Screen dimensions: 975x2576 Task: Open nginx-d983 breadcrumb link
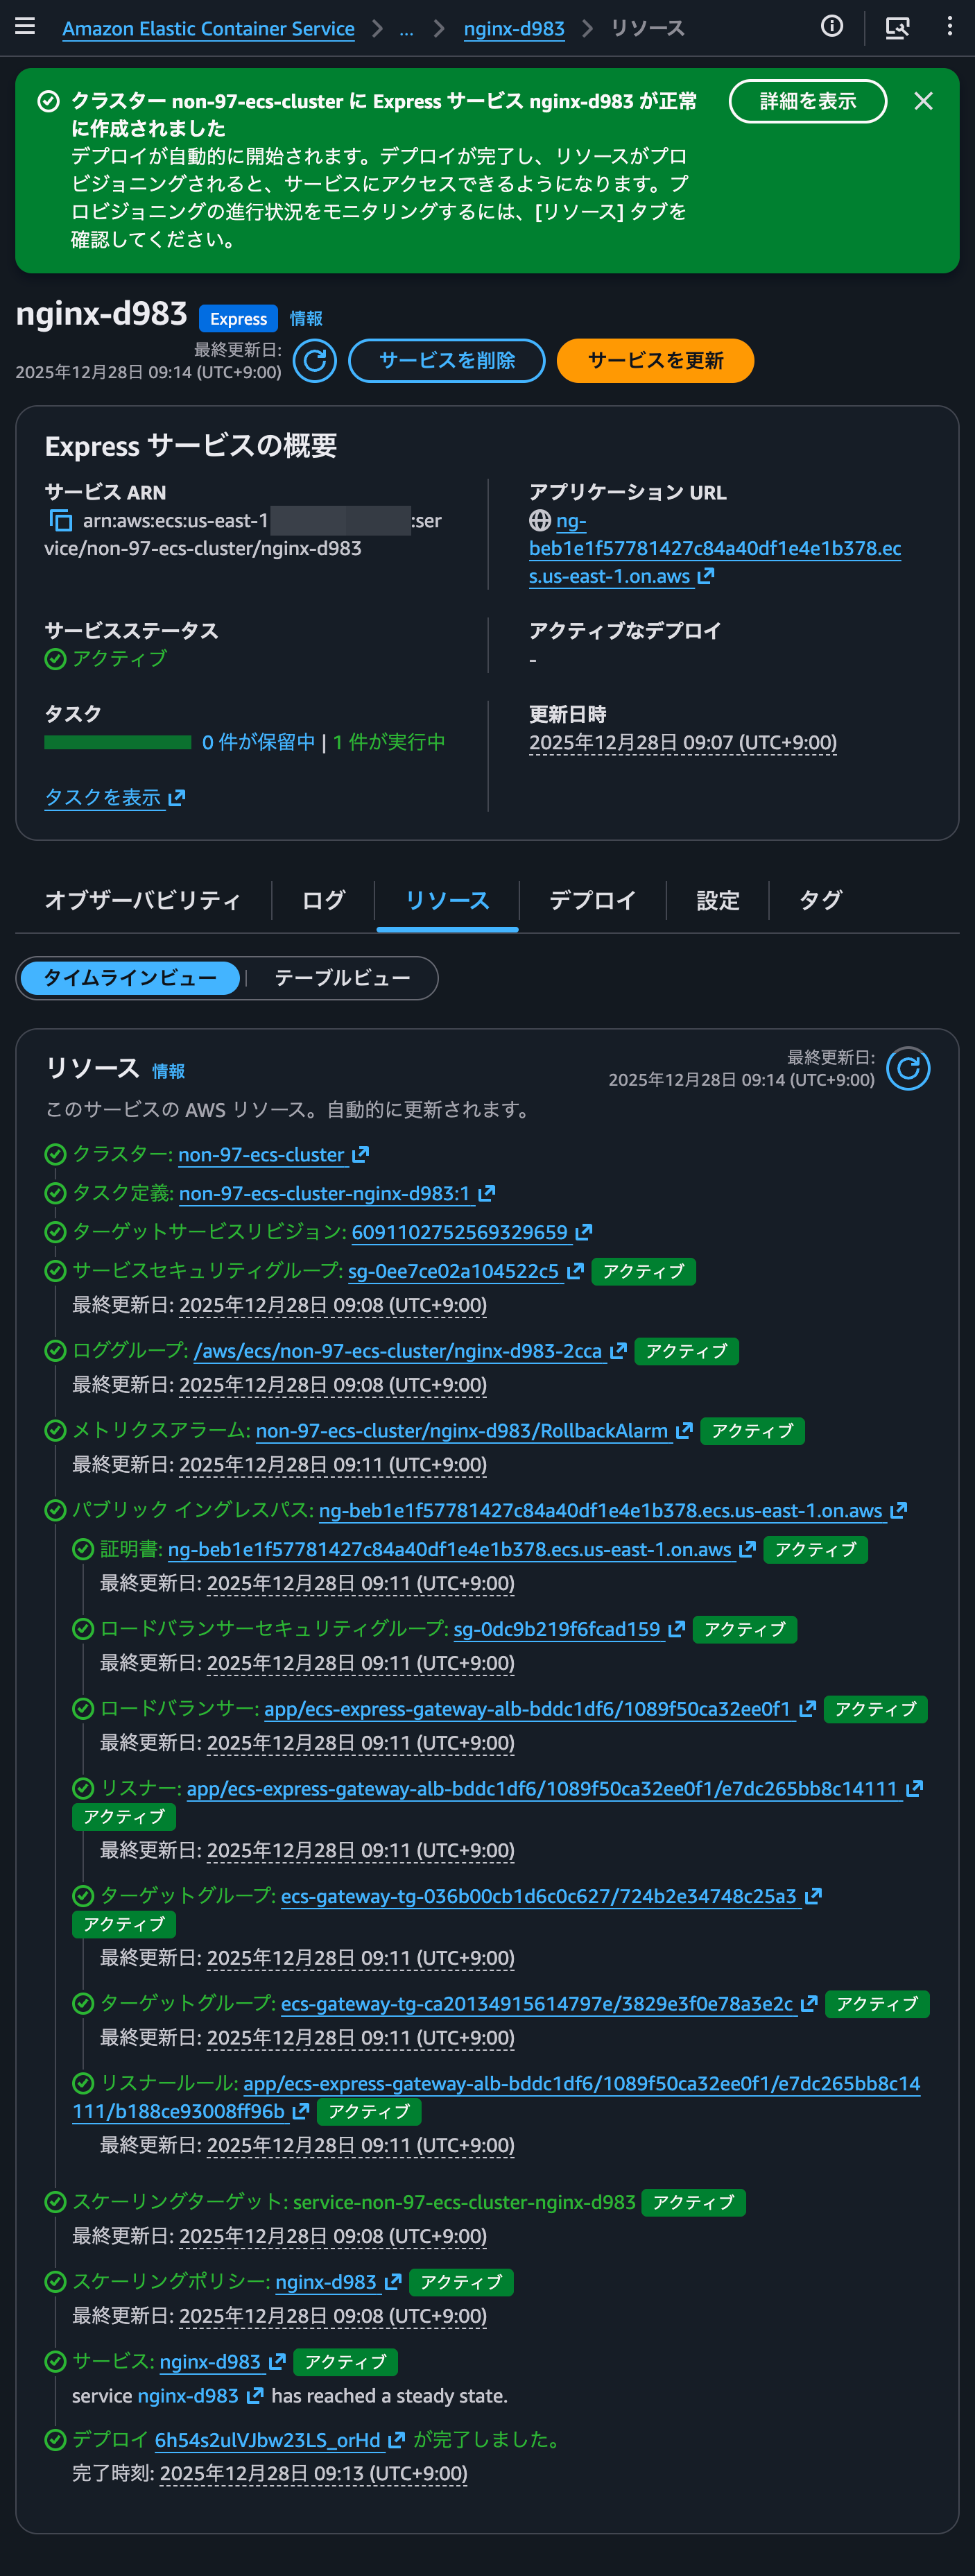(x=514, y=28)
